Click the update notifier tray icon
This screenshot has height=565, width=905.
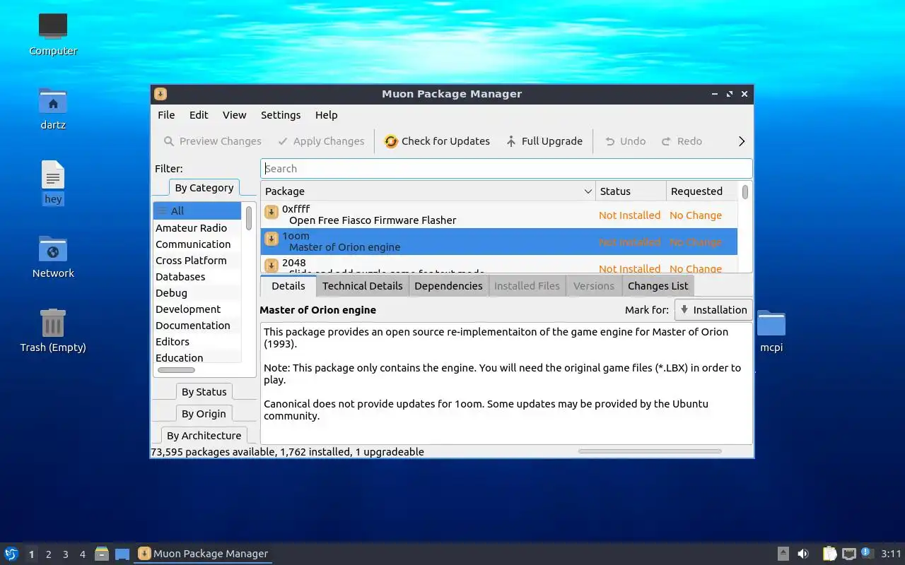[868, 553]
